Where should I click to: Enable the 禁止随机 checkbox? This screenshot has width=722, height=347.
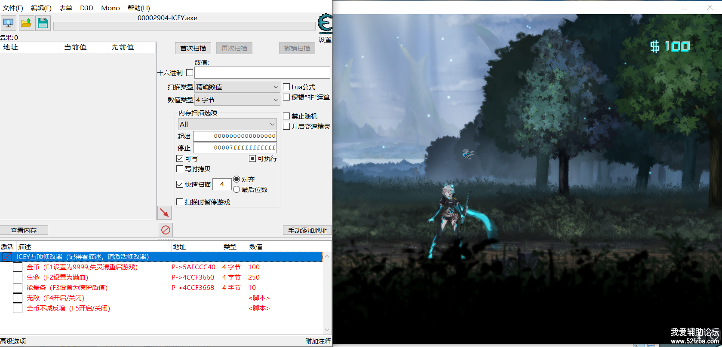coord(286,116)
